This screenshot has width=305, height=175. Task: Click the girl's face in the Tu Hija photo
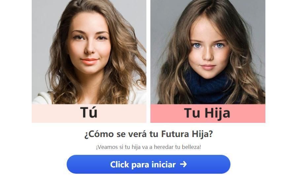pos(208,51)
